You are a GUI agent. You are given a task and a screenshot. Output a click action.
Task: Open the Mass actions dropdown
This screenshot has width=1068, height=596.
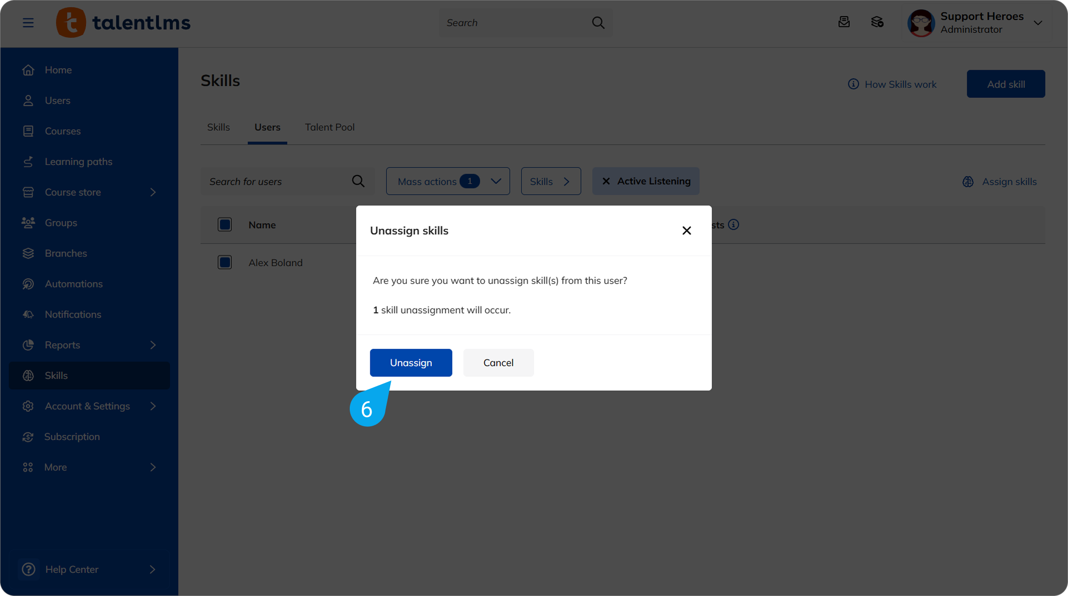click(448, 181)
